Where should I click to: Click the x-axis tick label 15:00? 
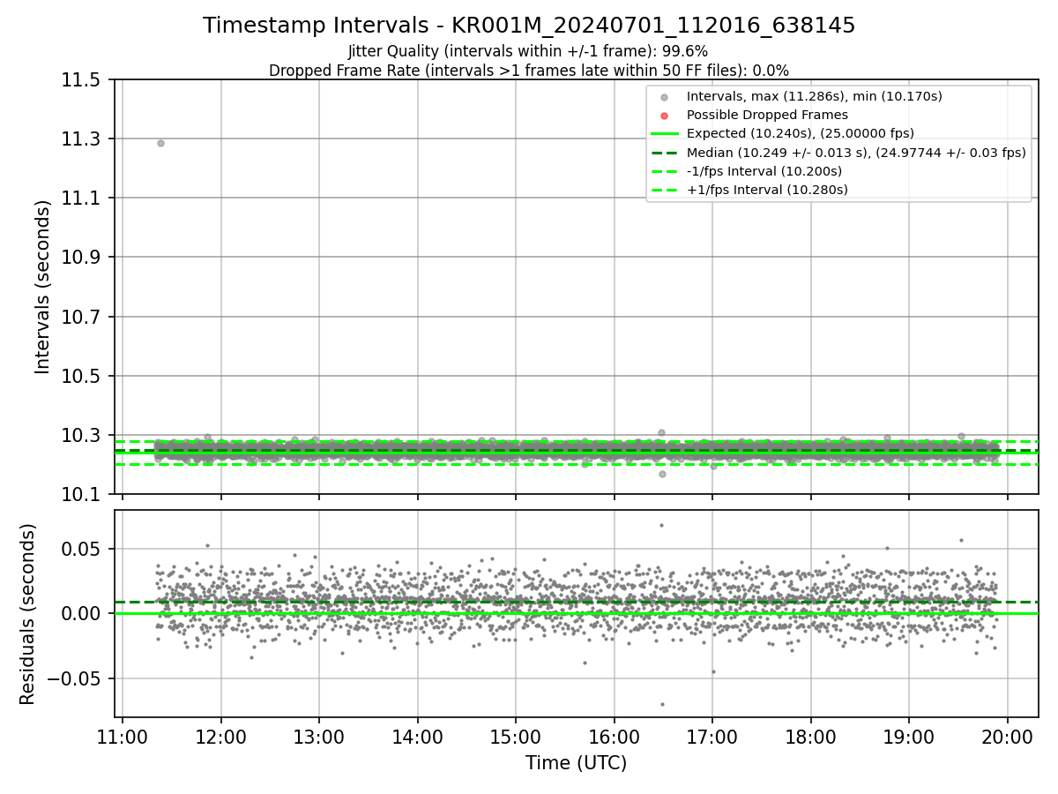(516, 737)
